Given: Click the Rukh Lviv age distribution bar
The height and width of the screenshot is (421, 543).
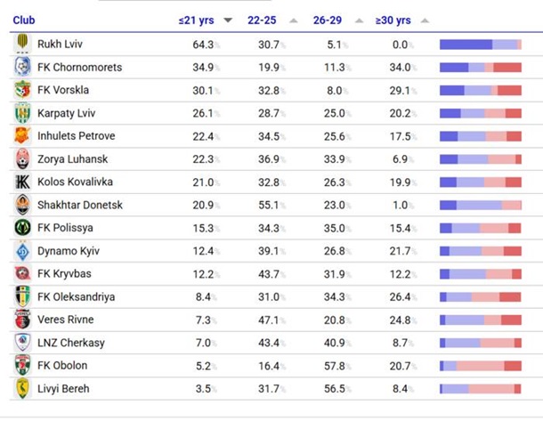Looking at the screenshot, I should click(481, 45).
